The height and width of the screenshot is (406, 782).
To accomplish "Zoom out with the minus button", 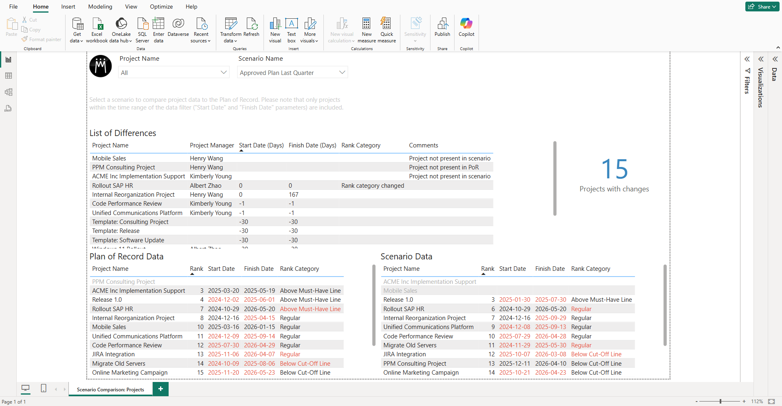I will tap(696, 402).
